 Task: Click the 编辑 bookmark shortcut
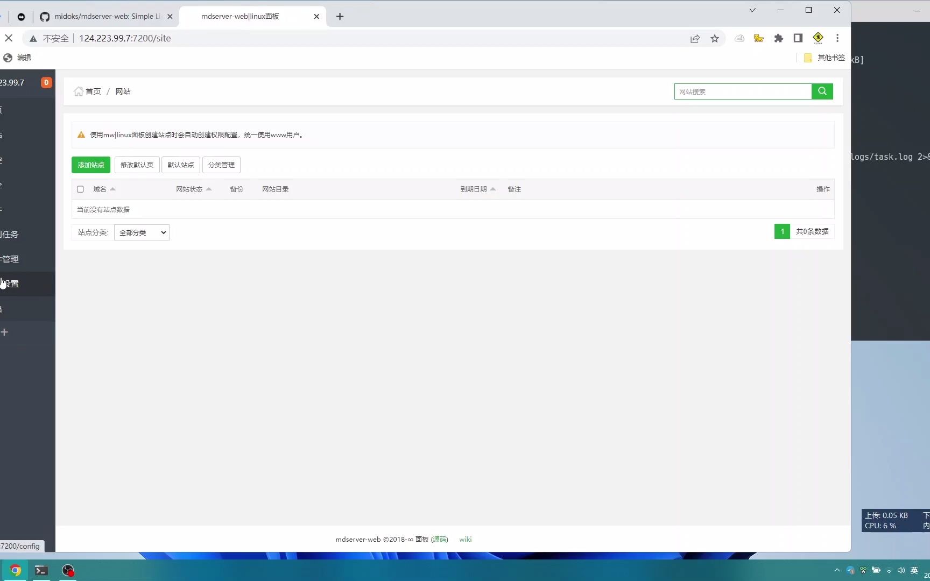17,58
